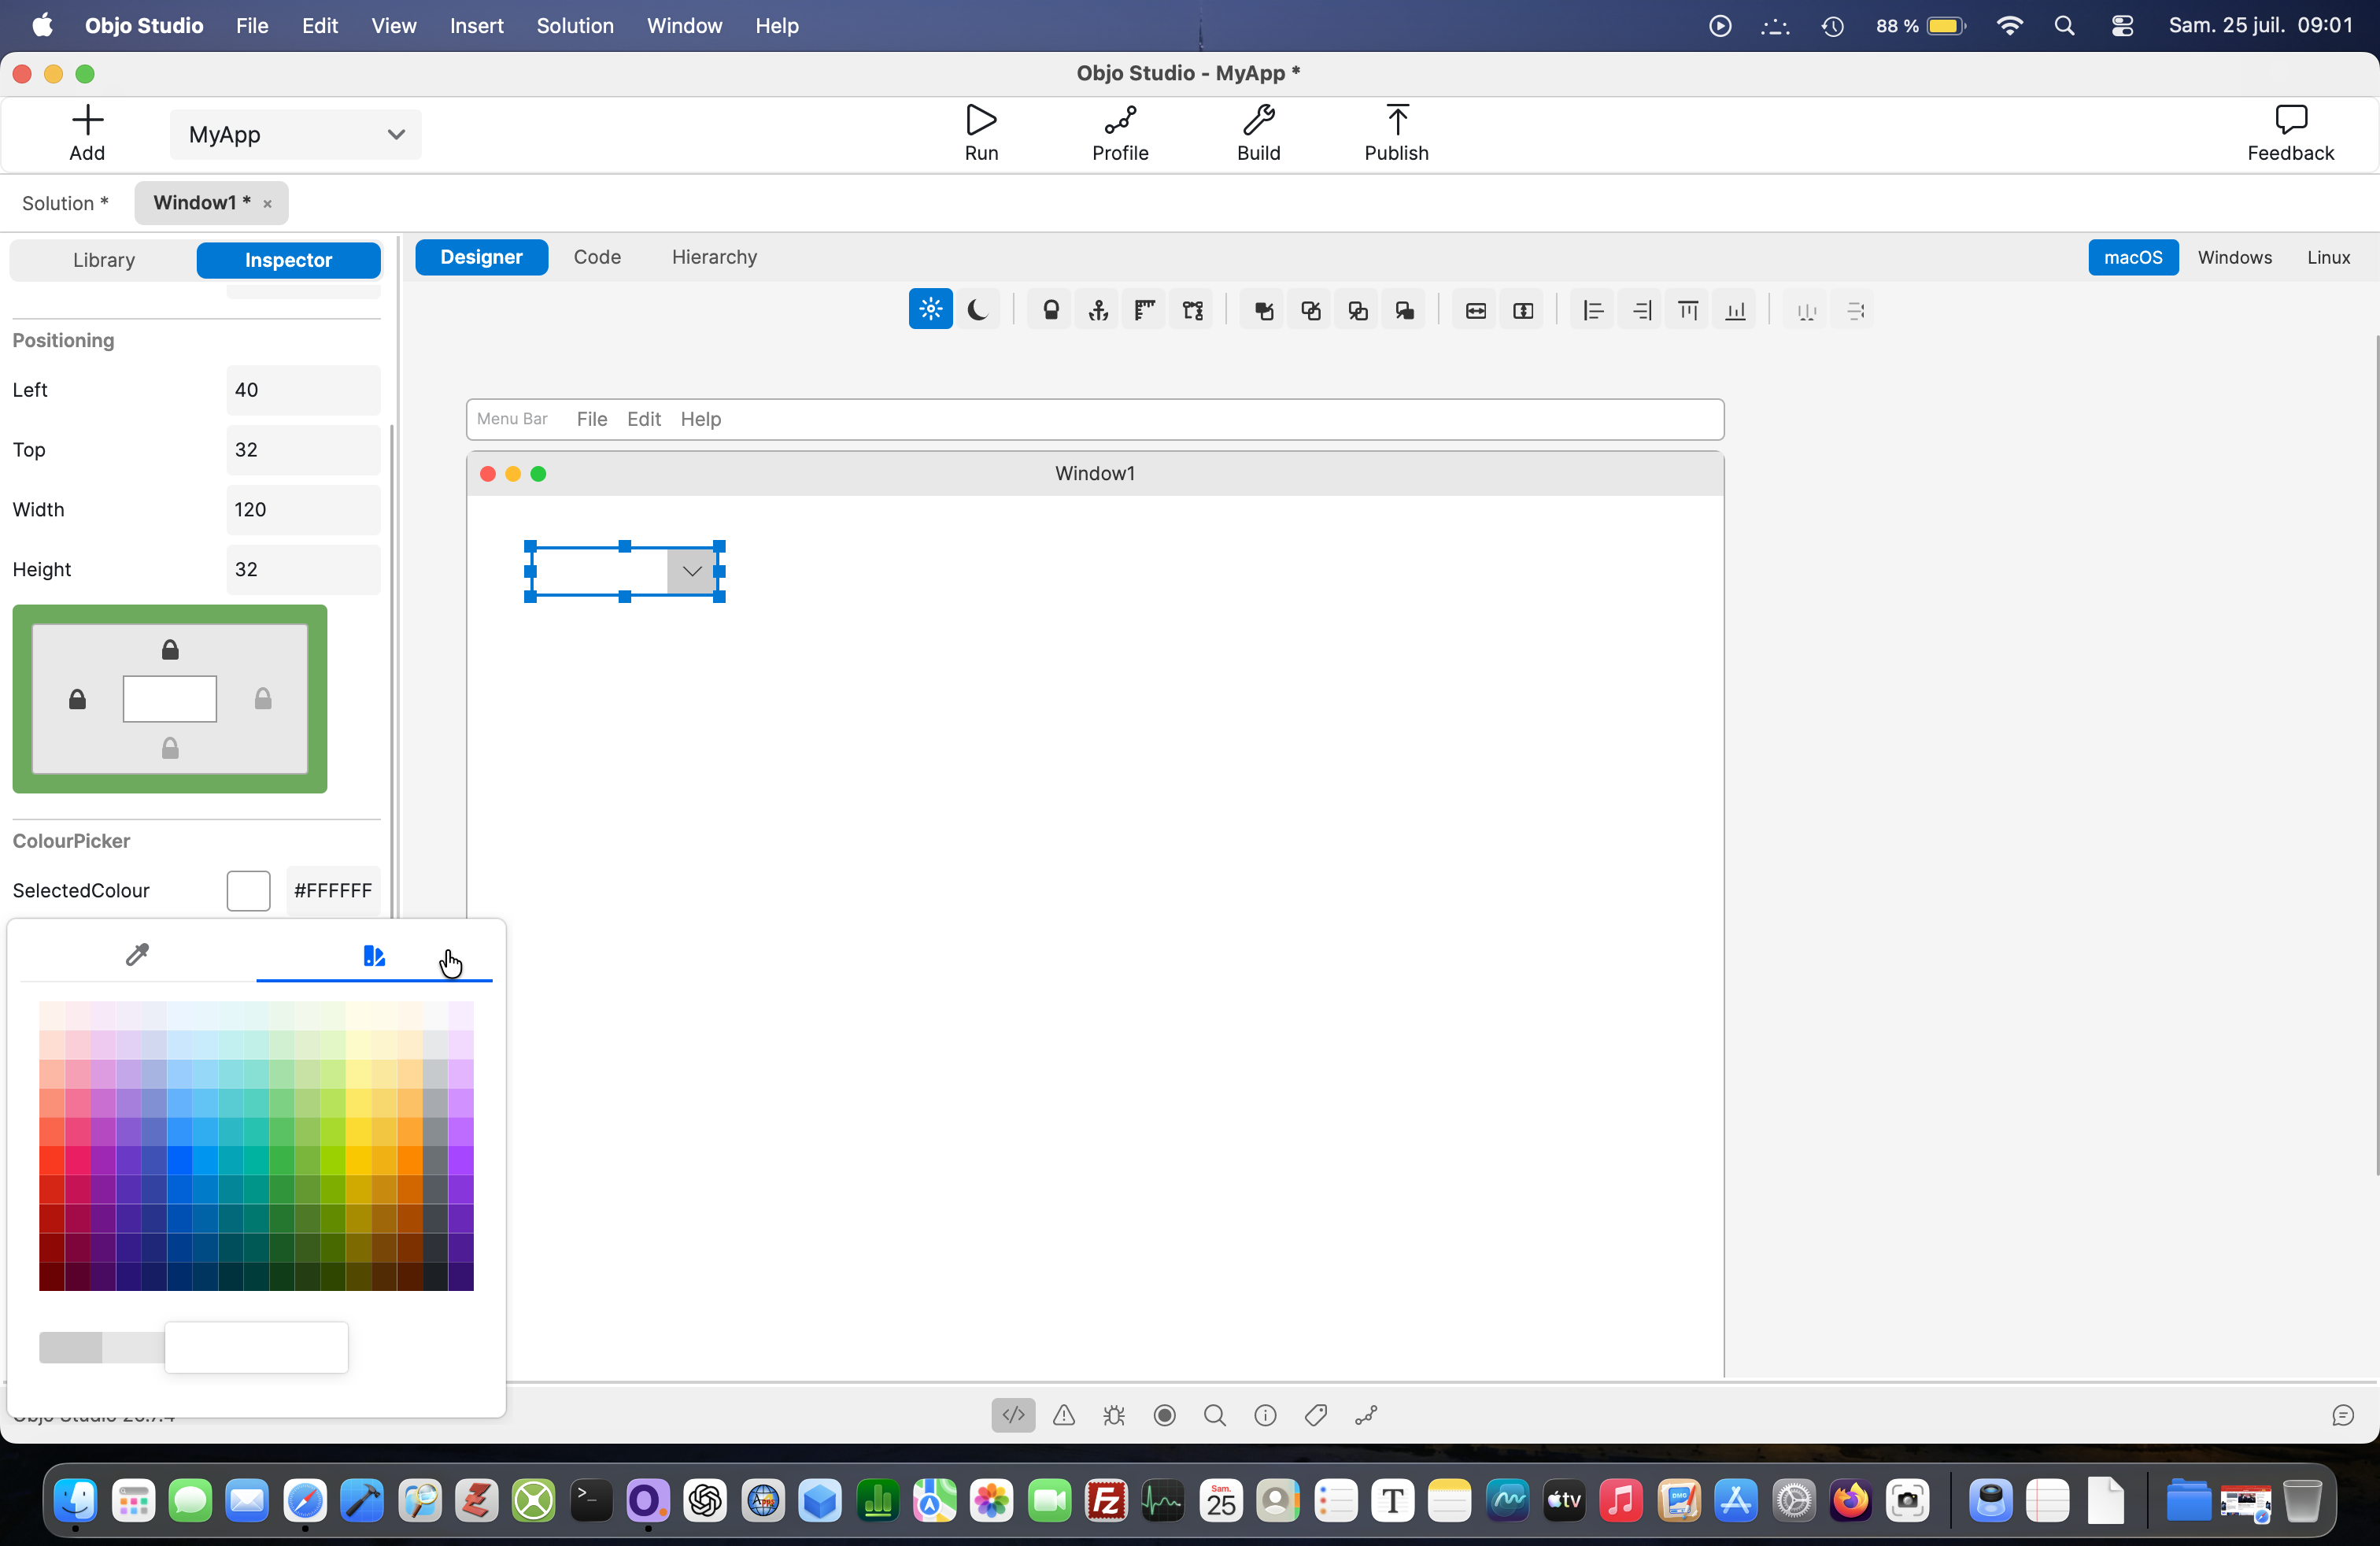2380x1546 pixels.
Task: Open the Hierarchy view tab
Action: (x=714, y=257)
